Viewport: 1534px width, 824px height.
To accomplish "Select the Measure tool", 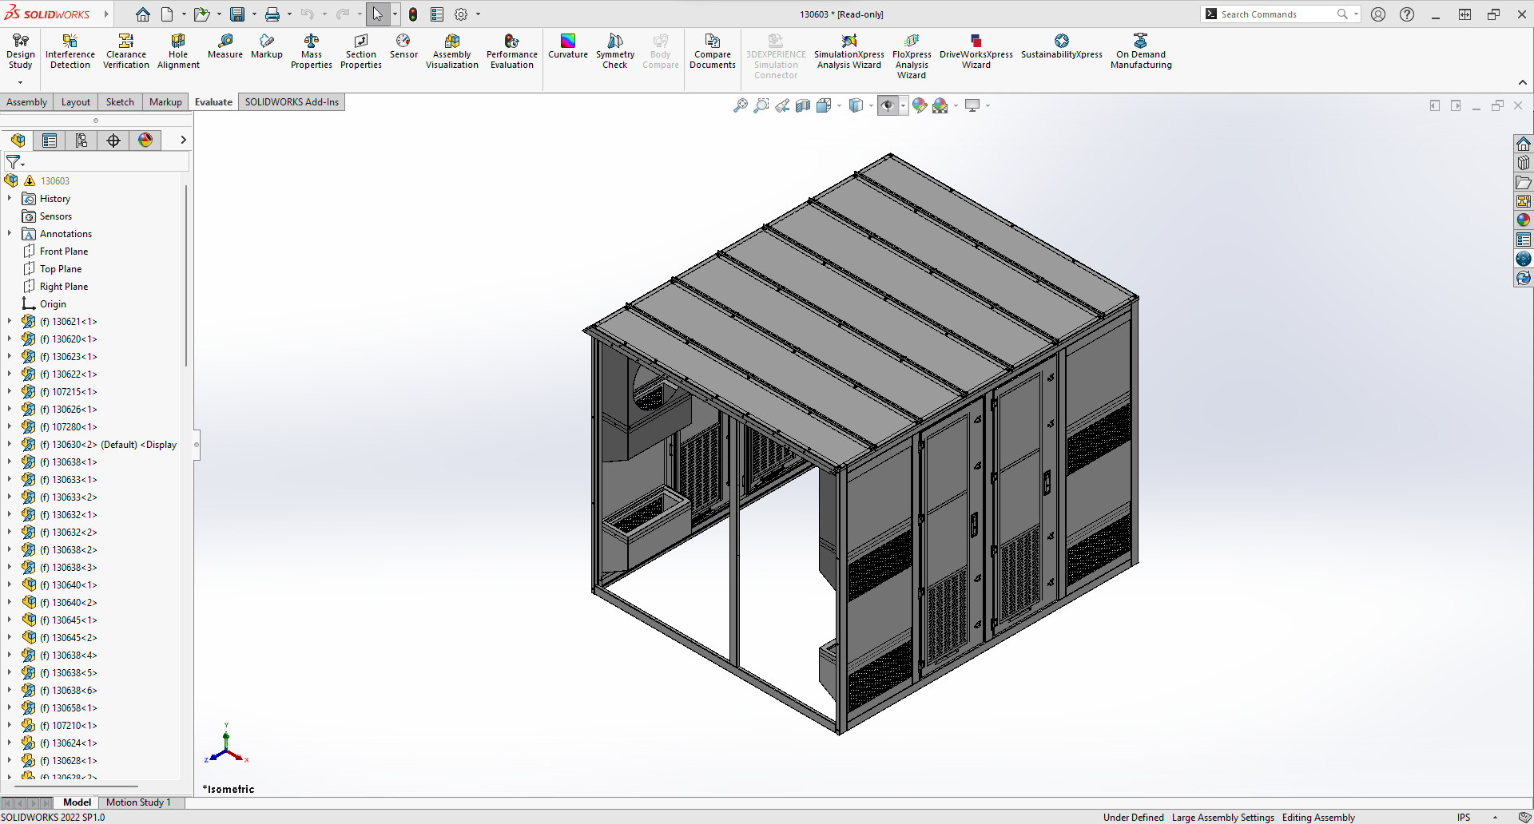I will pyautogui.click(x=225, y=46).
